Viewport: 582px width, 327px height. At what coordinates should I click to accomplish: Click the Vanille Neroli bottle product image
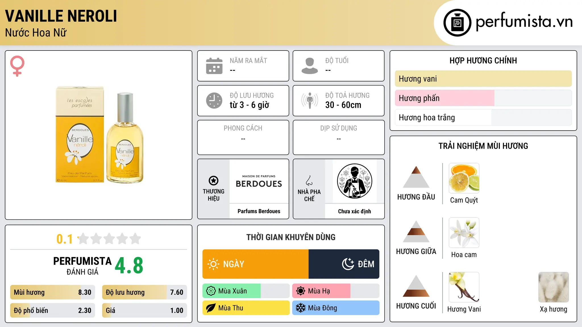click(x=99, y=135)
